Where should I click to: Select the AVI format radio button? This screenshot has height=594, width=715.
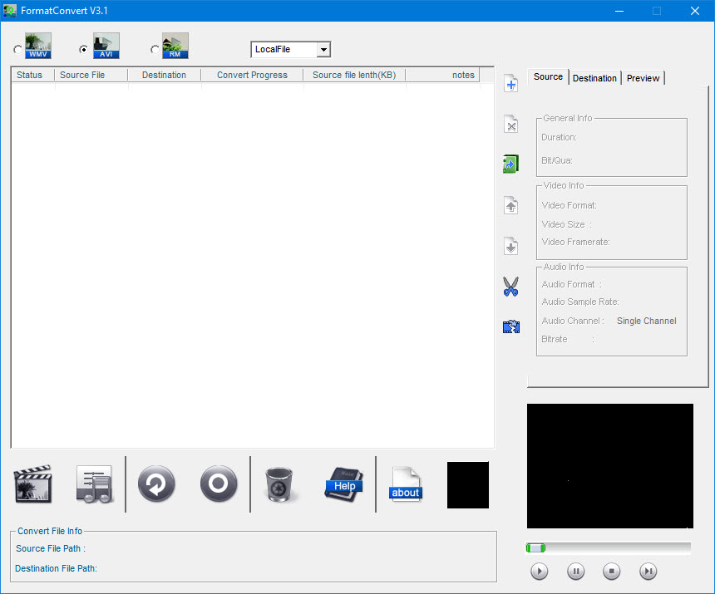click(83, 50)
